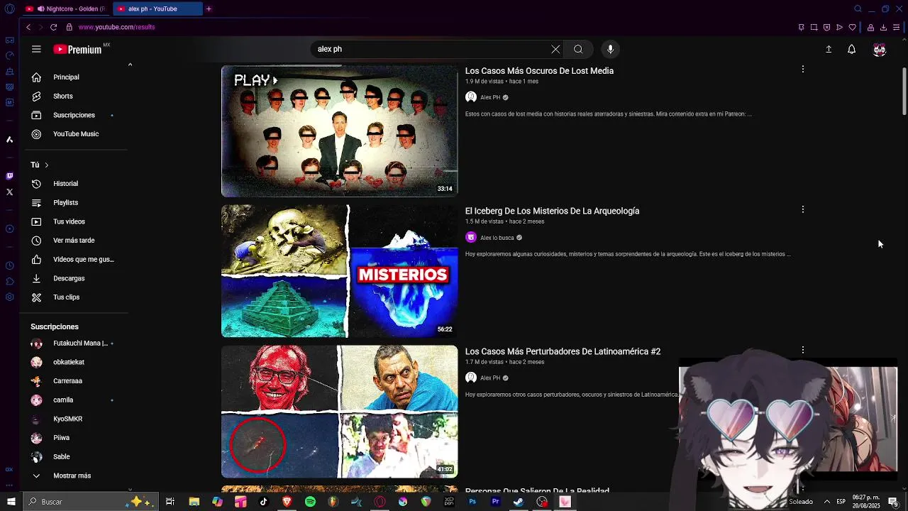Reload the page with the refresh icon
The image size is (908, 511).
(53, 27)
